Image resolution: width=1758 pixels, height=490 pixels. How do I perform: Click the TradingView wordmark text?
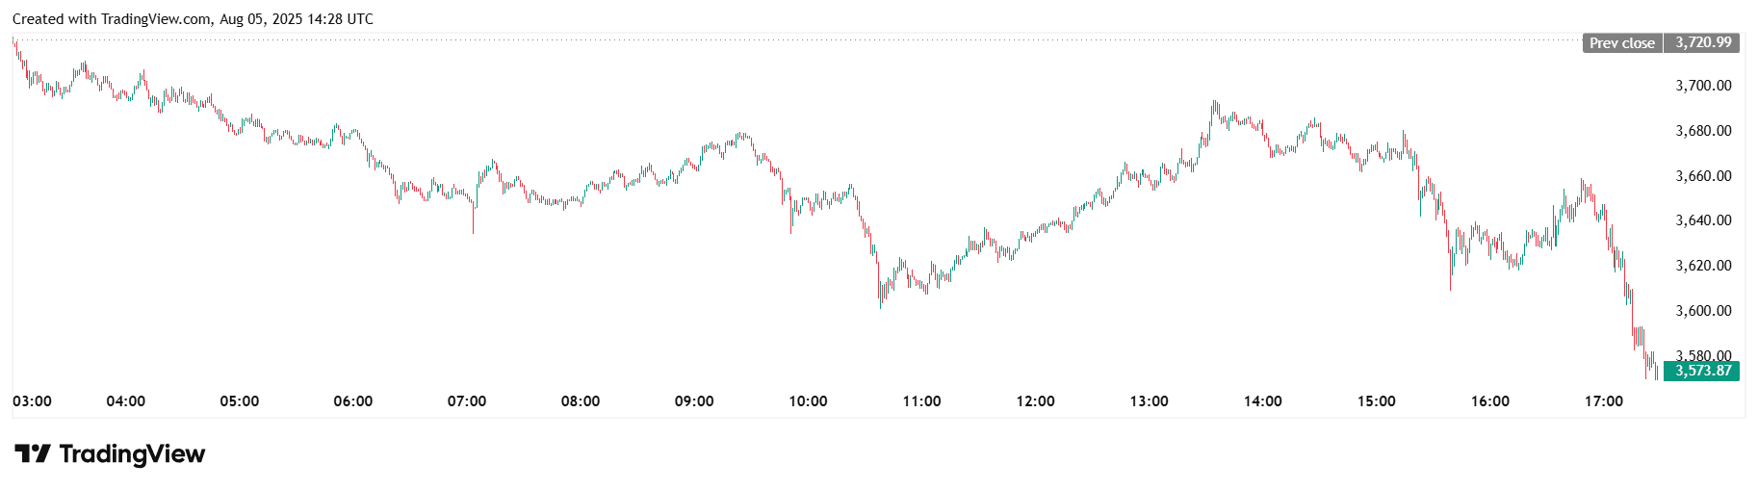[132, 453]
